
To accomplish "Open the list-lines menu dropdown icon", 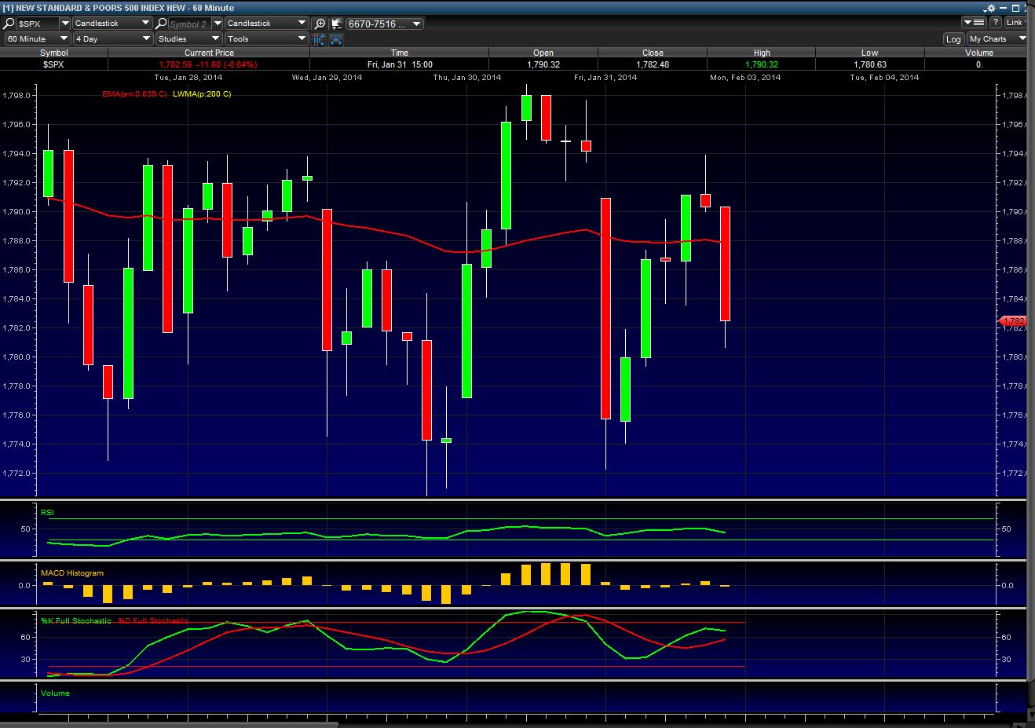I will pos(972,23).
